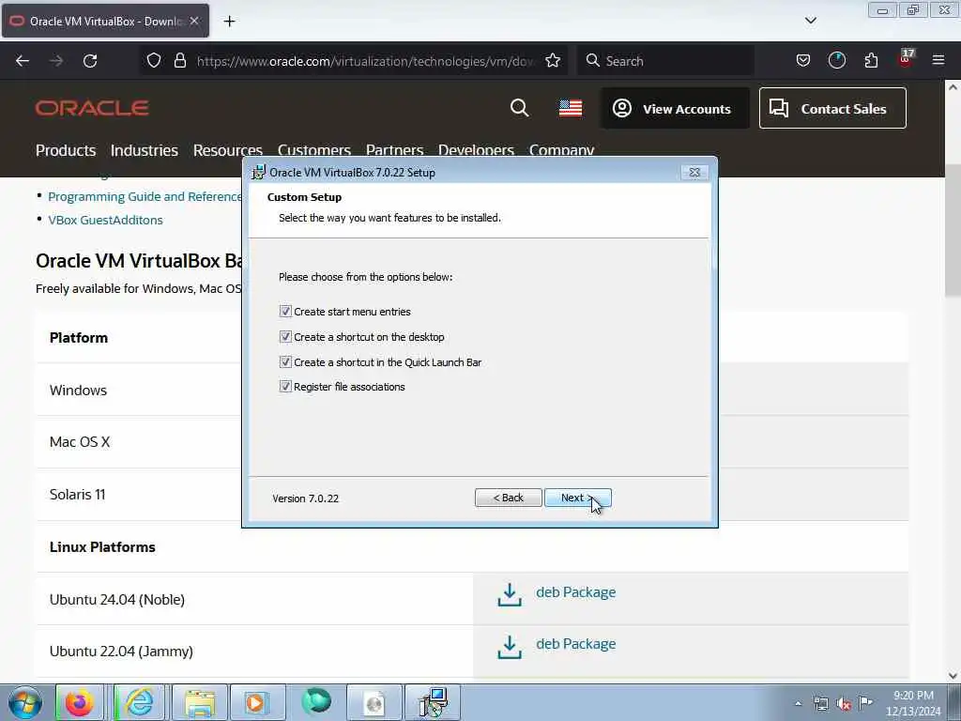The width and height of the screenshot is (961, 721).
Task: Open the VBox GuestAdditons link
Action: pos(105,220)
